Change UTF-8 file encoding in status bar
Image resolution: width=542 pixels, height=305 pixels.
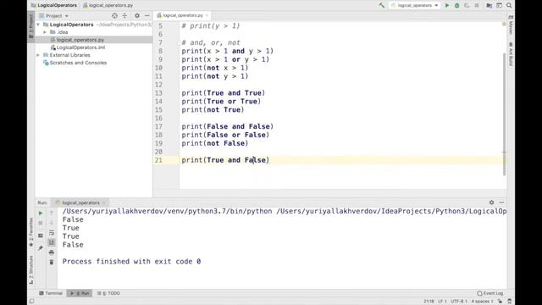[458, 302]
